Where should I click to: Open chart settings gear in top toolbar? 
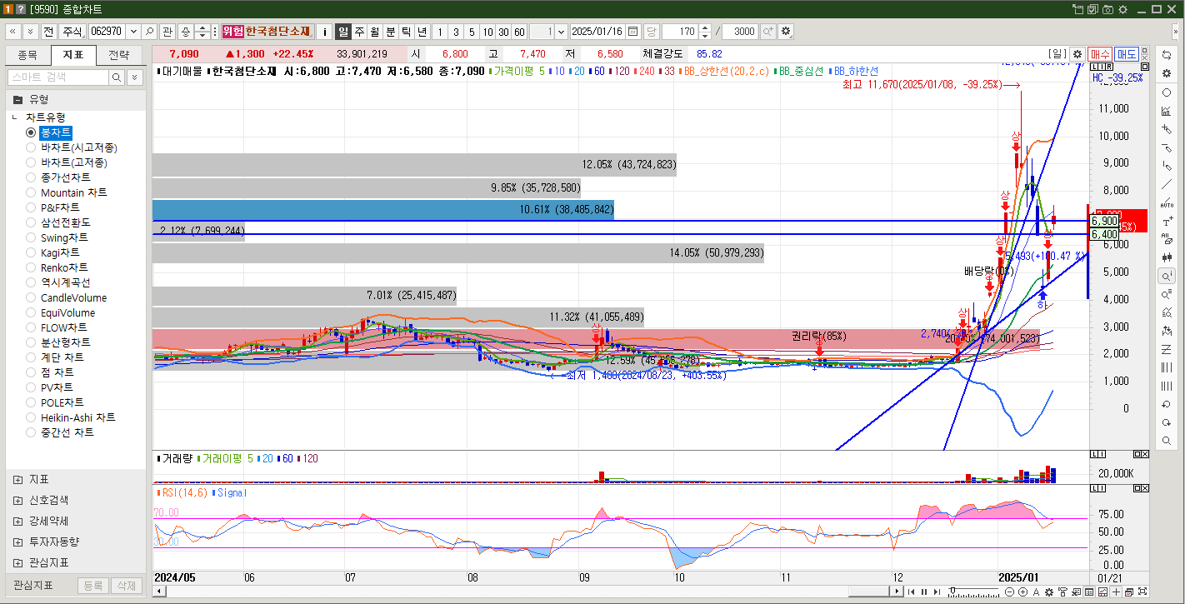click(786, 32)
